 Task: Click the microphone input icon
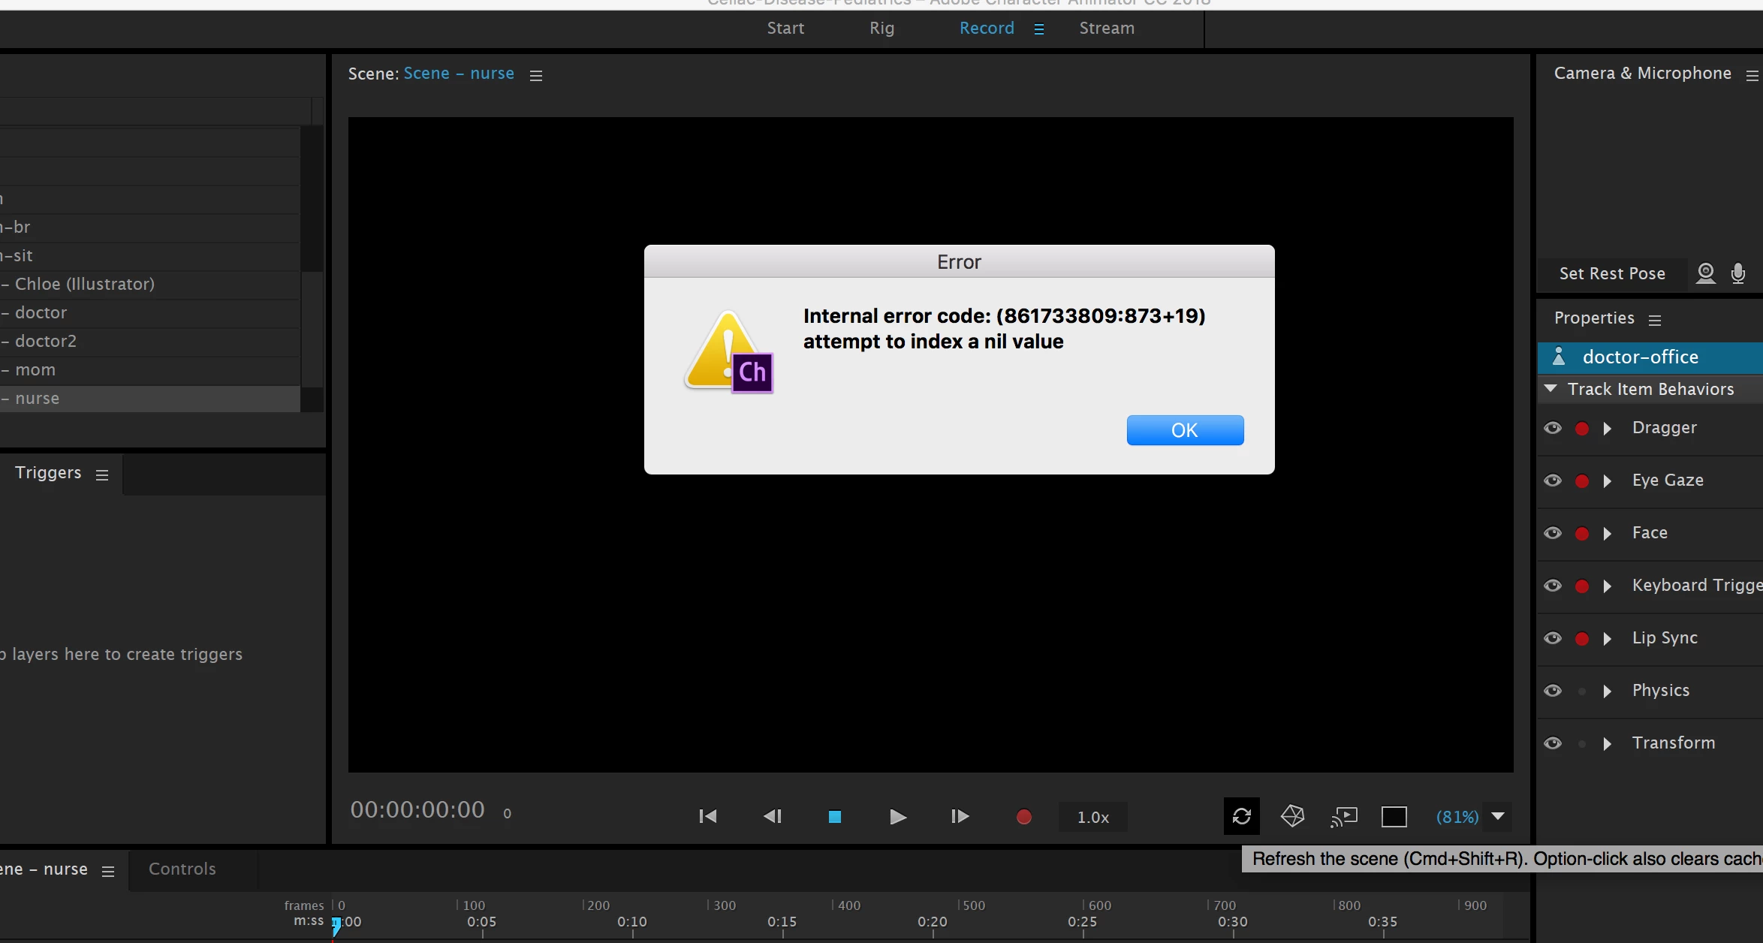(x=1737, y=273)
